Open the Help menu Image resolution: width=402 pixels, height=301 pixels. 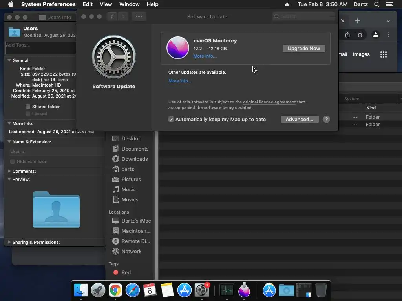pos(153,4)
